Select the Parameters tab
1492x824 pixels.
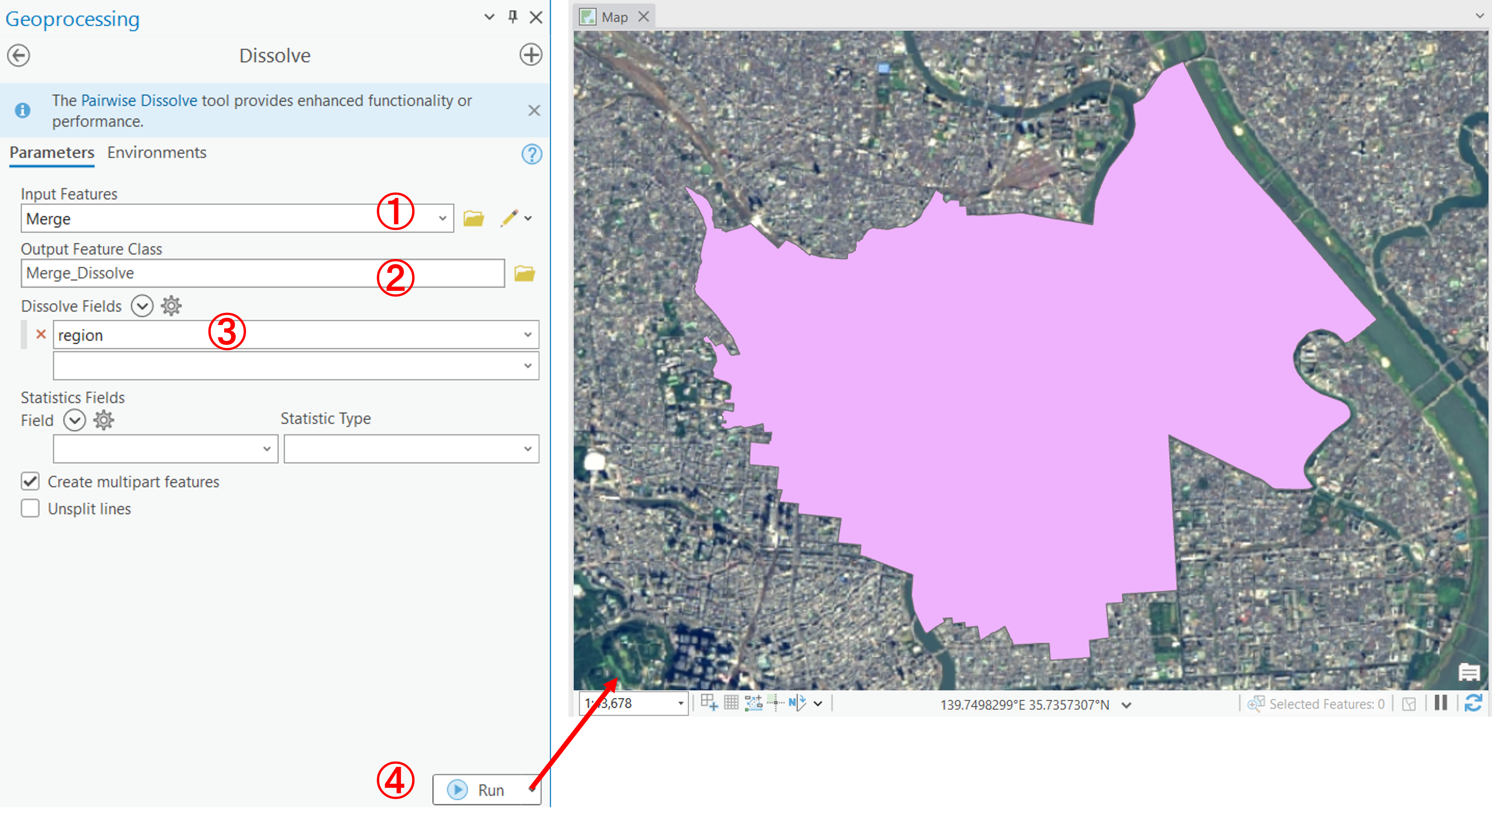point(52,152)
